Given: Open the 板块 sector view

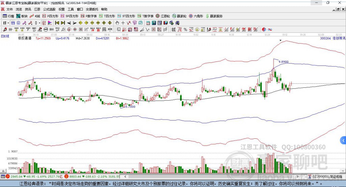Looking at the screenshot, I should pyautogui.click(x=22, y=16).
